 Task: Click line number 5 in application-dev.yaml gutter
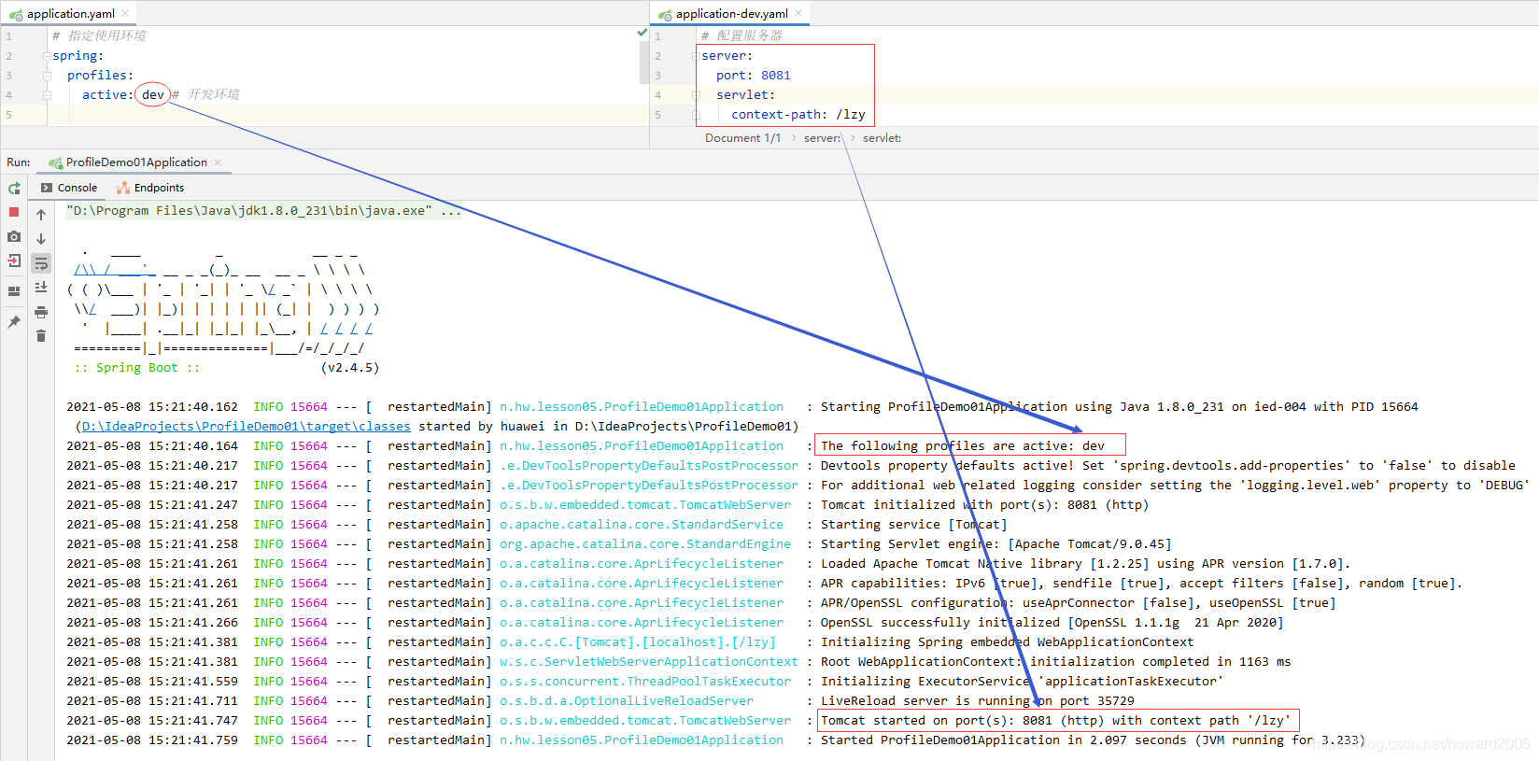click(657, 115)
